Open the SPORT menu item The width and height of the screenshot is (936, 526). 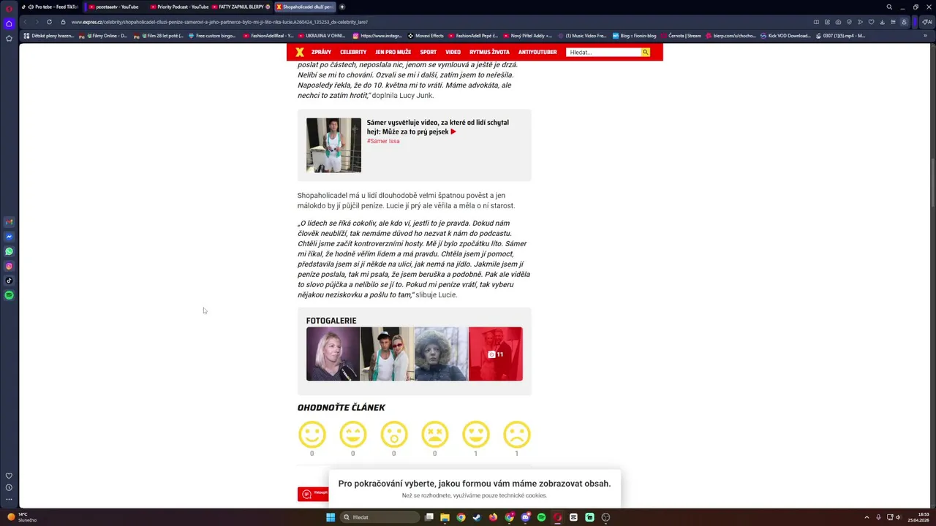click(x=429, y=53)
